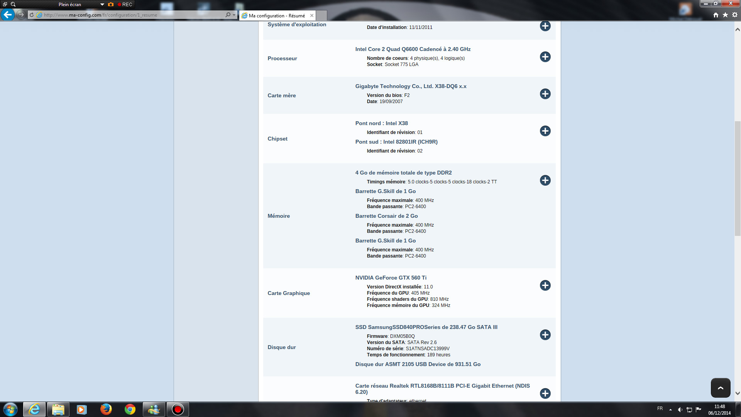
Task: Click the recorder zoom magnifier icon
Action: tap(13, 4)
